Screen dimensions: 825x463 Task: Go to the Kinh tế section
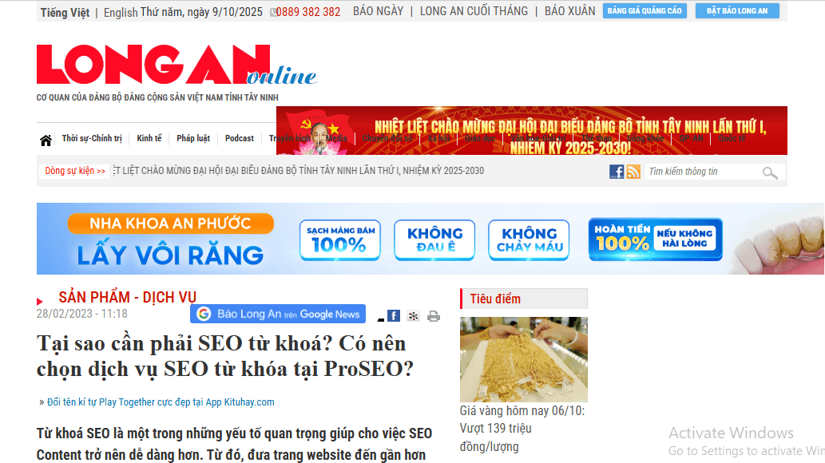tap(149, 138)
